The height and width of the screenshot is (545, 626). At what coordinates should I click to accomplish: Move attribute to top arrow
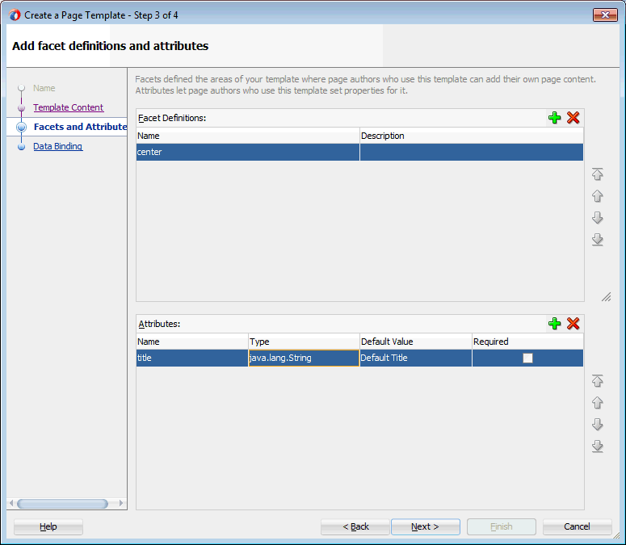coord(597,380)
